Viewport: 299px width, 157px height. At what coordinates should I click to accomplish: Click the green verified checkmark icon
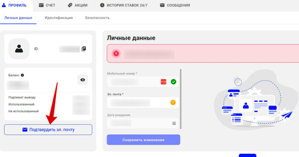point(174,82)
